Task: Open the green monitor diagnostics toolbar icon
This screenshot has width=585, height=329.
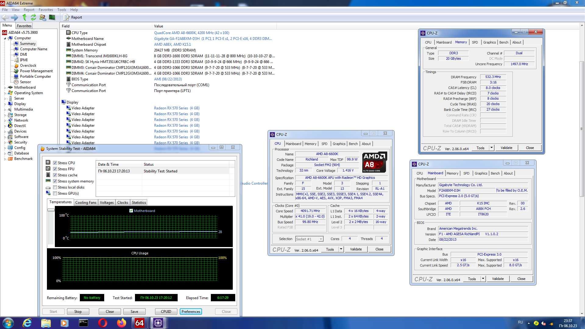Action: pyautogui.click(x=52, y=17)
